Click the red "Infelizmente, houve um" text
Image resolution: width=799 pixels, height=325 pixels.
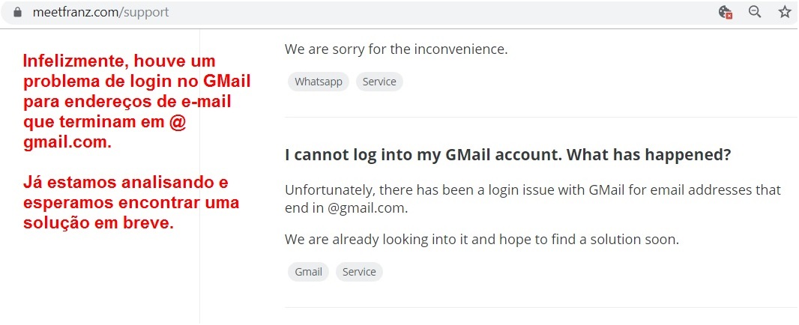pyautogui.click(x=118, y=61)
